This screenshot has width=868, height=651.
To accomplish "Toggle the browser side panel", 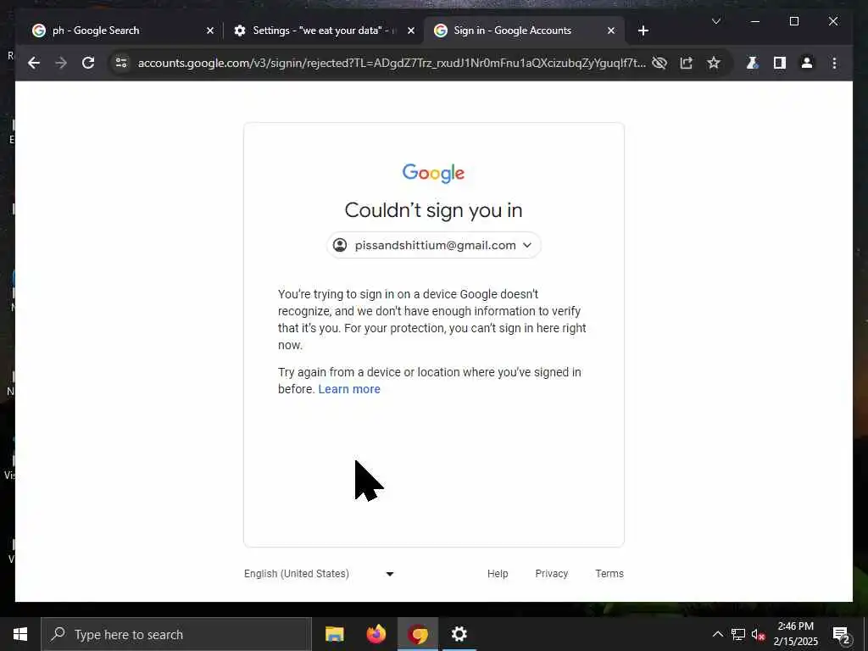I will click(780, 63).
